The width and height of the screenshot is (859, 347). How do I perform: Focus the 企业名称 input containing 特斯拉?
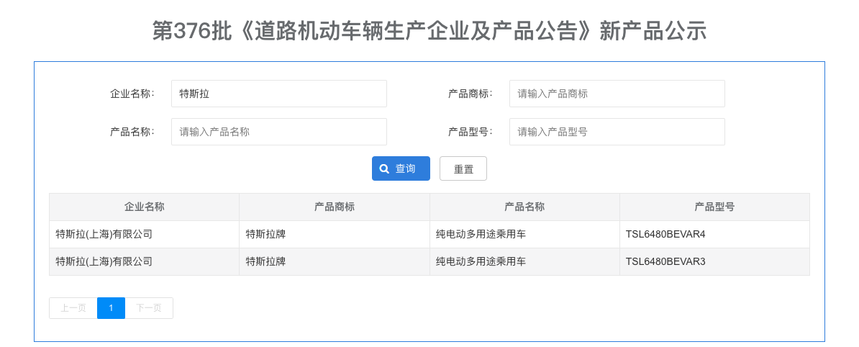tap(279, 94)
